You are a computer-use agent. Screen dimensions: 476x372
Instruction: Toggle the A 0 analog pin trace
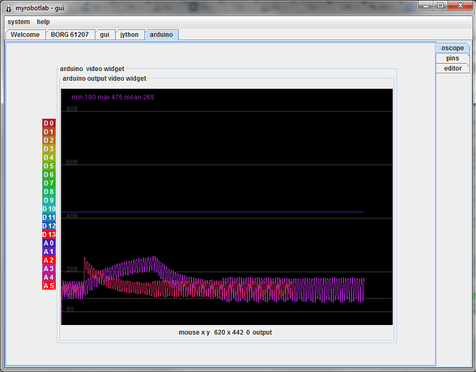[49, 243]
